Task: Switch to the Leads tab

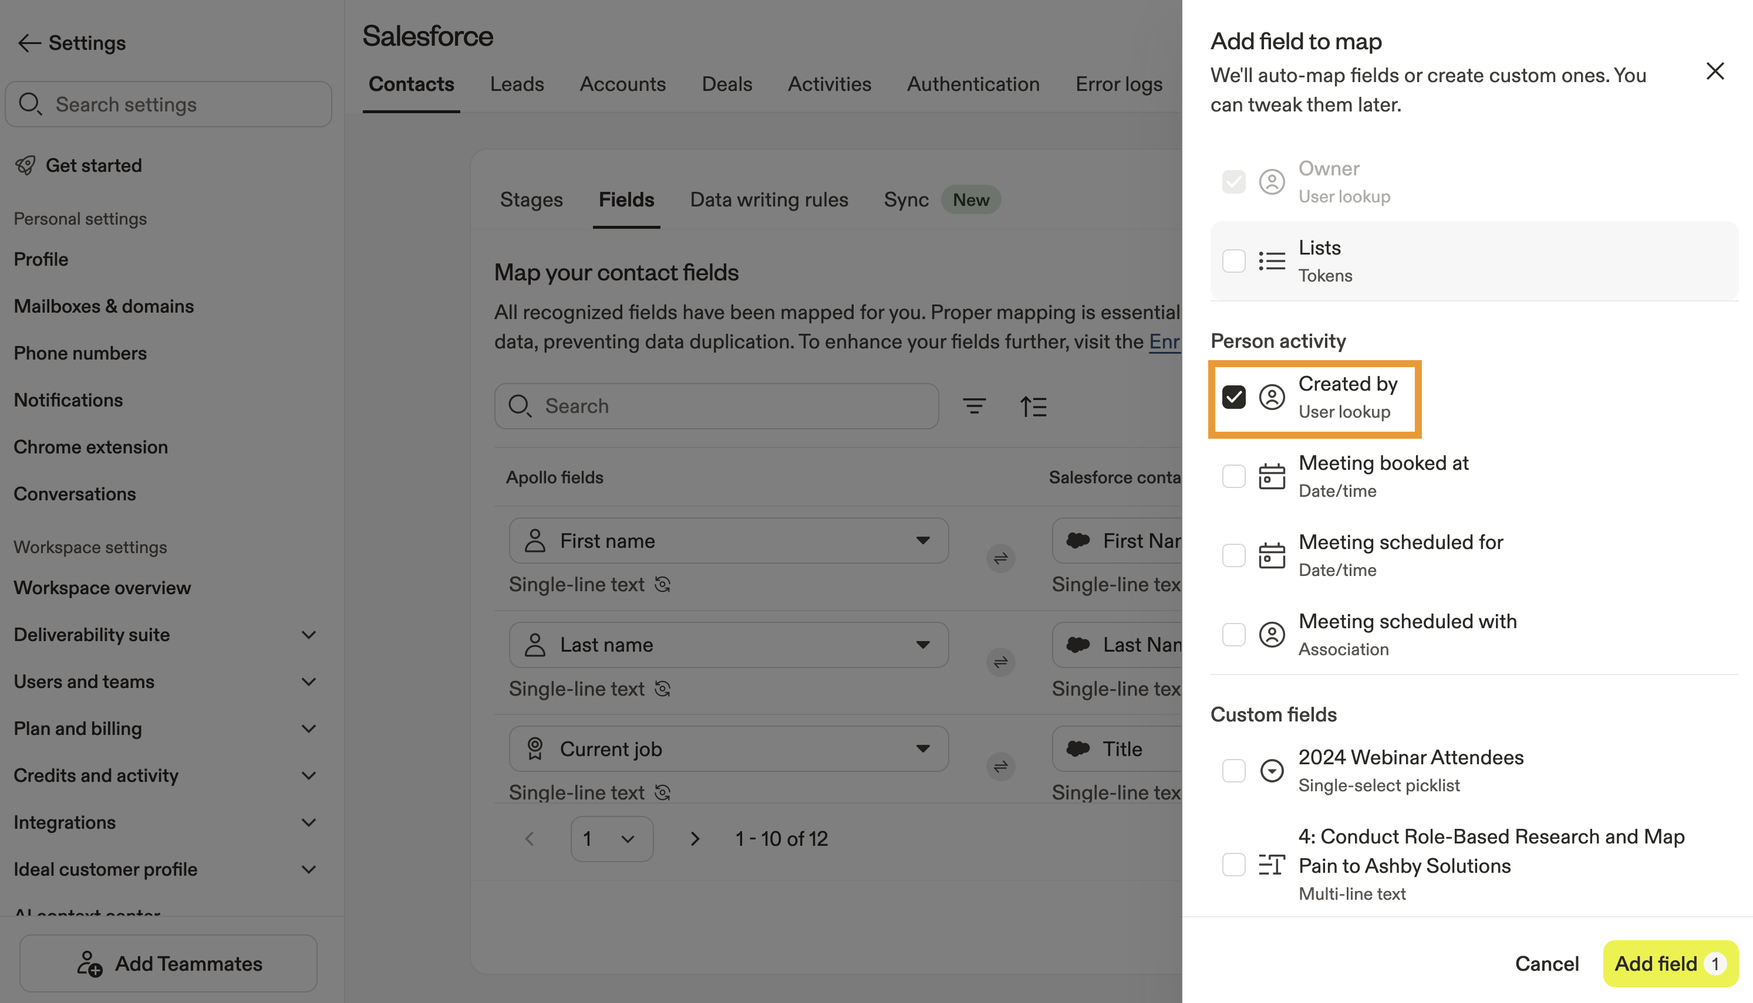Action: coord(517,84)
